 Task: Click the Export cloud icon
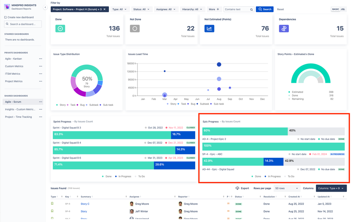237,188
